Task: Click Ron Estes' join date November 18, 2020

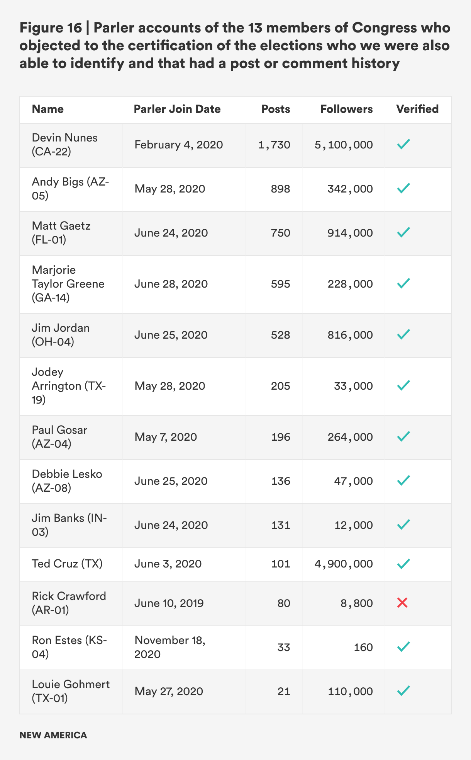Action: tap(170, 647)
